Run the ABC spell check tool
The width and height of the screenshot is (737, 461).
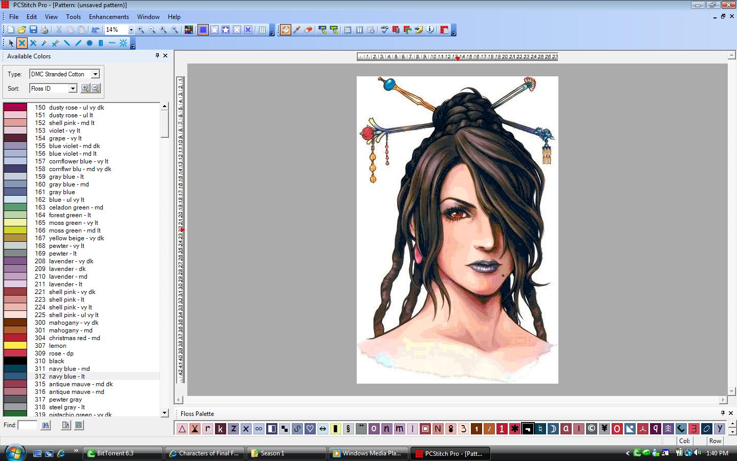point(384,30)
